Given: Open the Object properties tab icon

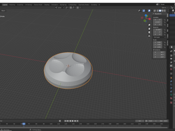Looking at the screenshot, I should [x=171, y=78].
